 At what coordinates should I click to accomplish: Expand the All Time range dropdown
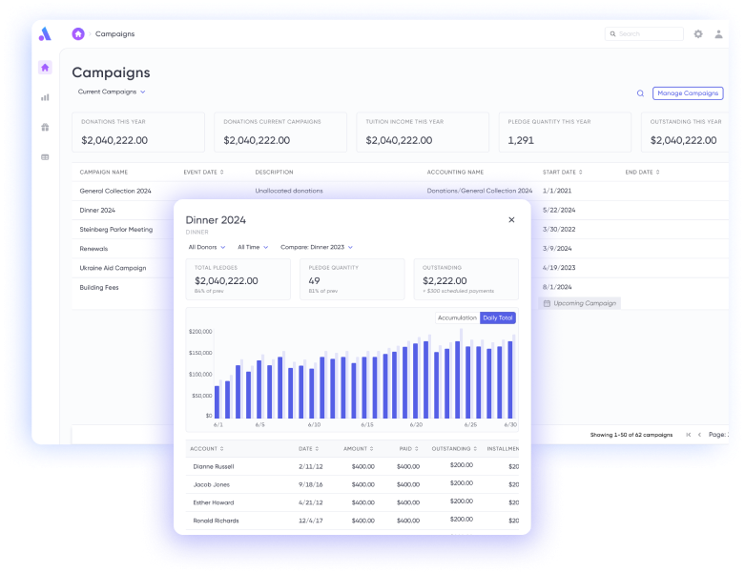[253, 247]
